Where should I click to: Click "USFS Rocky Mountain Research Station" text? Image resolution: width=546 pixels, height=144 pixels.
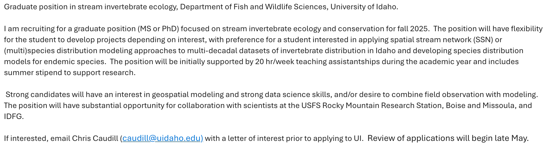coord(372,105)
